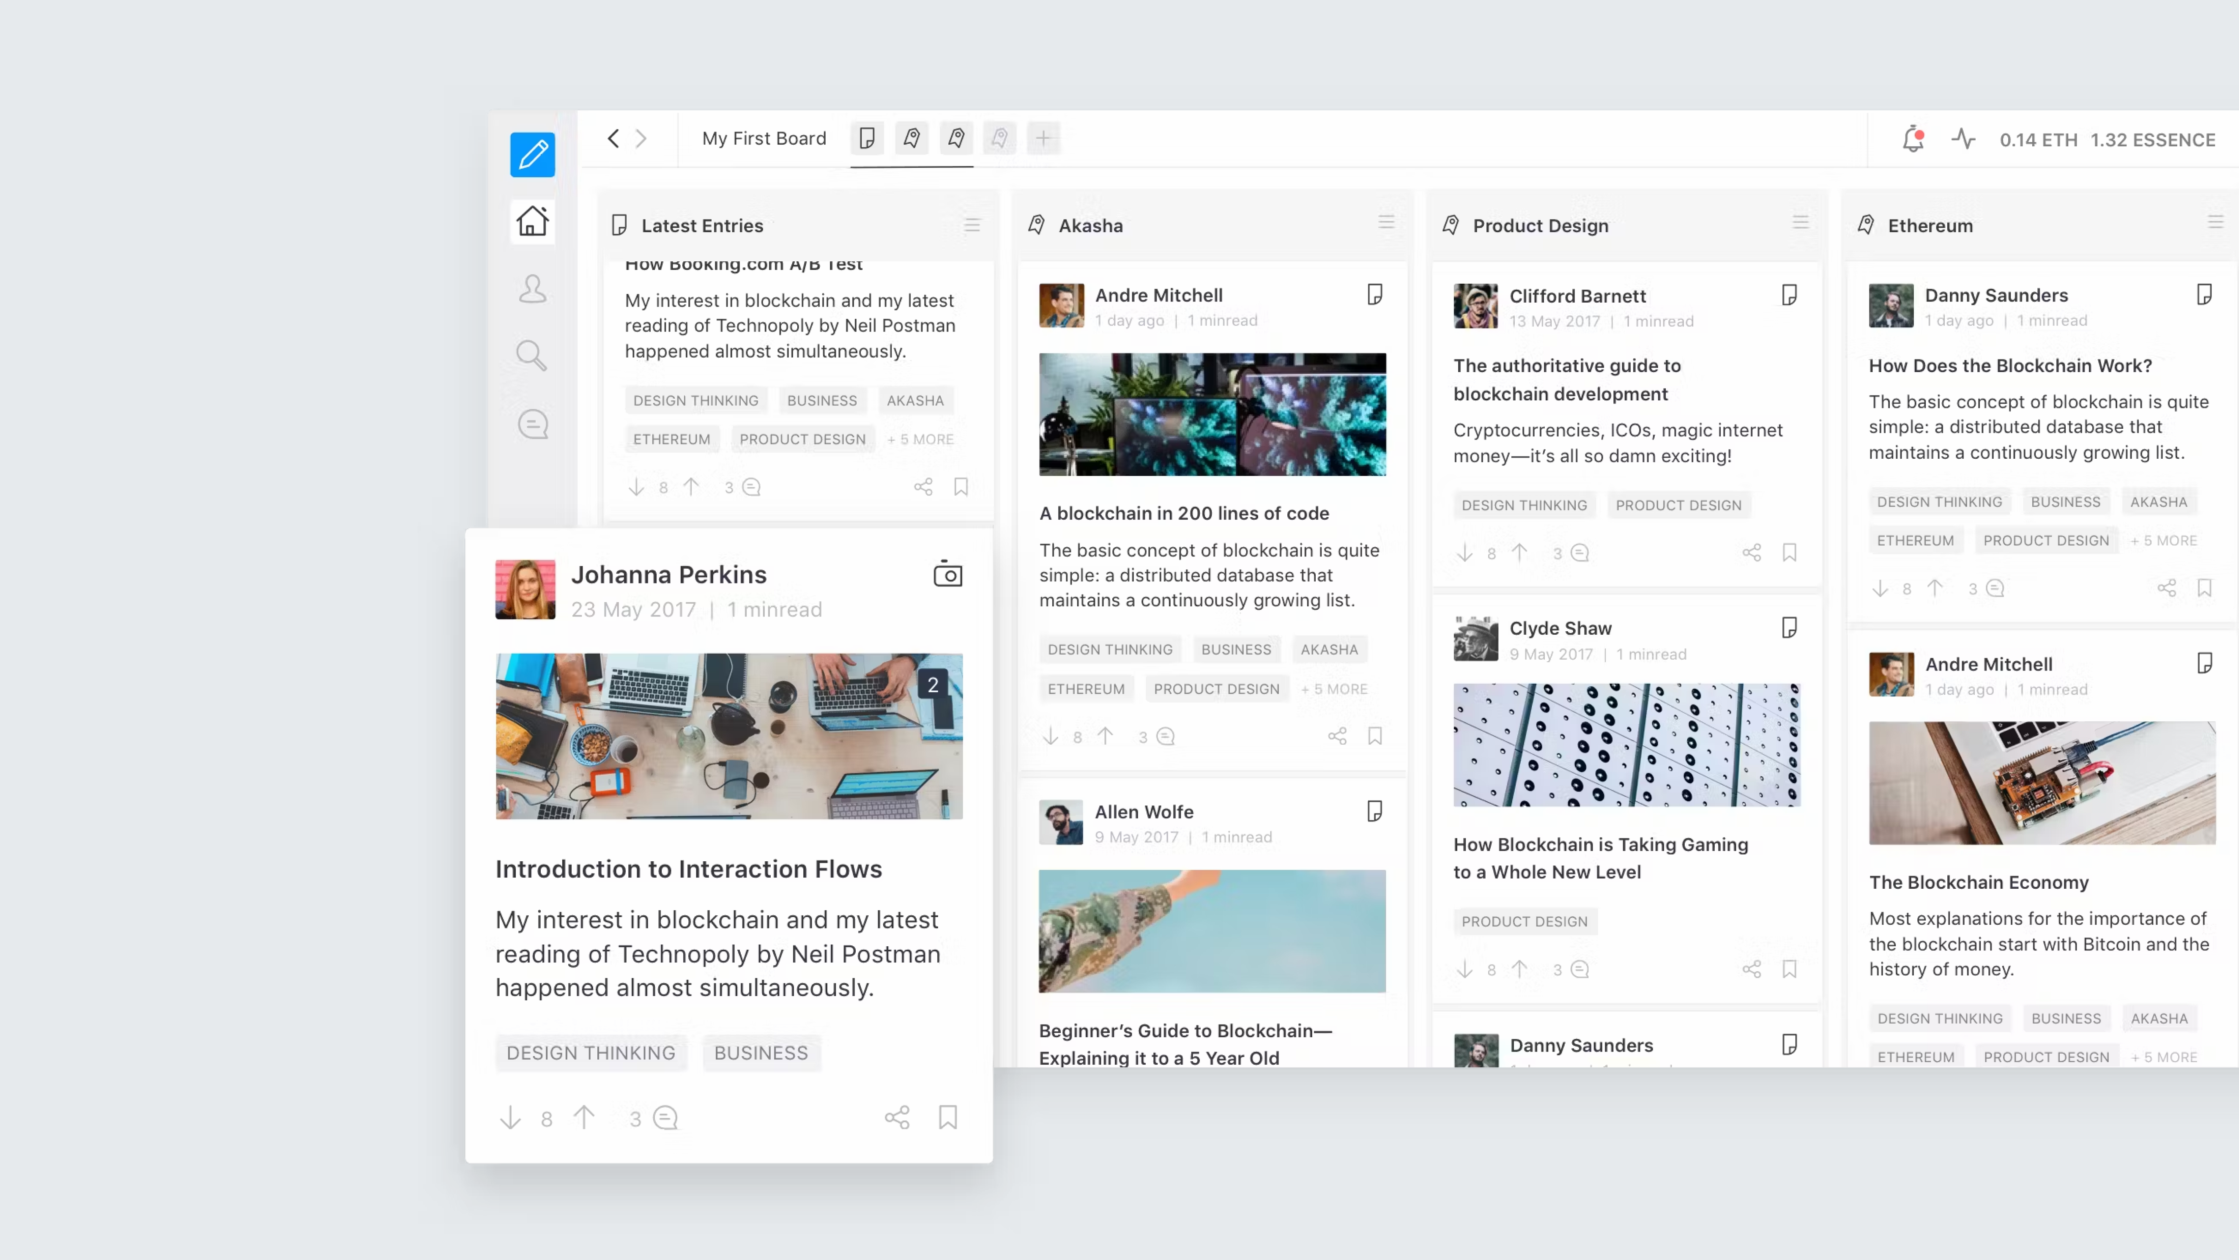Share the Johanna Perkins entry
Viewport: 2239px width, 1260px height.
click(x=896, y=1118)
